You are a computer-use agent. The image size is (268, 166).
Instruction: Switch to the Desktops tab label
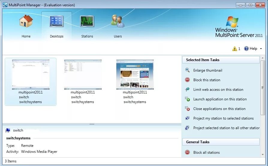(57, 36)
